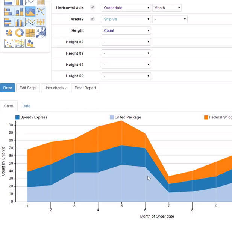Select the stacked area chart type icon
The height and width of the screenshot is (232, 232).
tap(30, 12)
